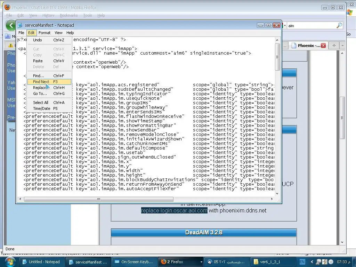This screenshot has width=356, height=267.
Task: Switch to the Arabic-titled taskbar window
Action: (227, 262)
